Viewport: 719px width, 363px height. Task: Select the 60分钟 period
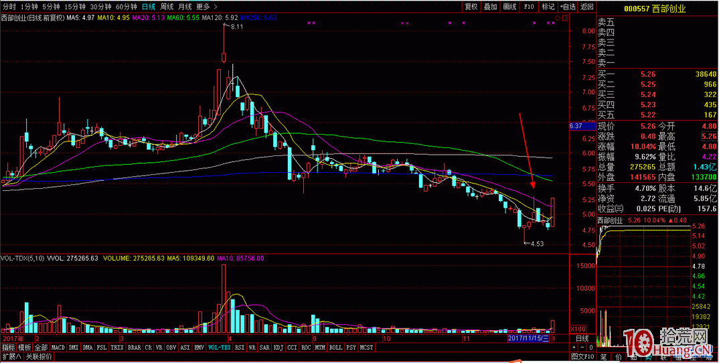pyautogui.click(x=126, y=7)
